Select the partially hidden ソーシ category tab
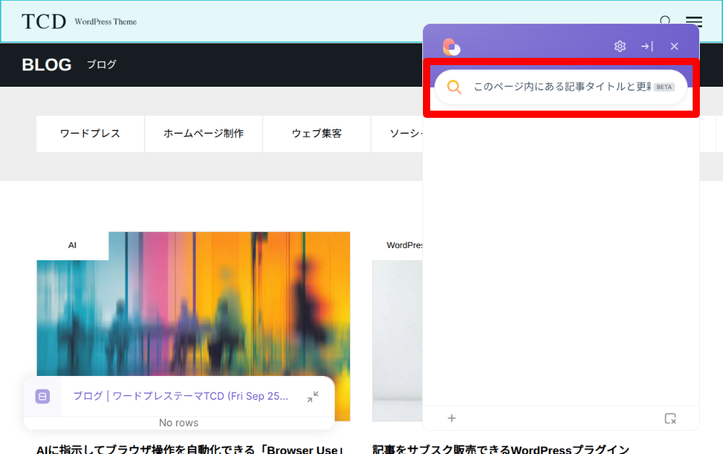 397,134
